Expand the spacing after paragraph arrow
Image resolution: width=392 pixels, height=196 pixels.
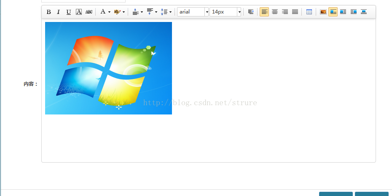coord(156,12)
